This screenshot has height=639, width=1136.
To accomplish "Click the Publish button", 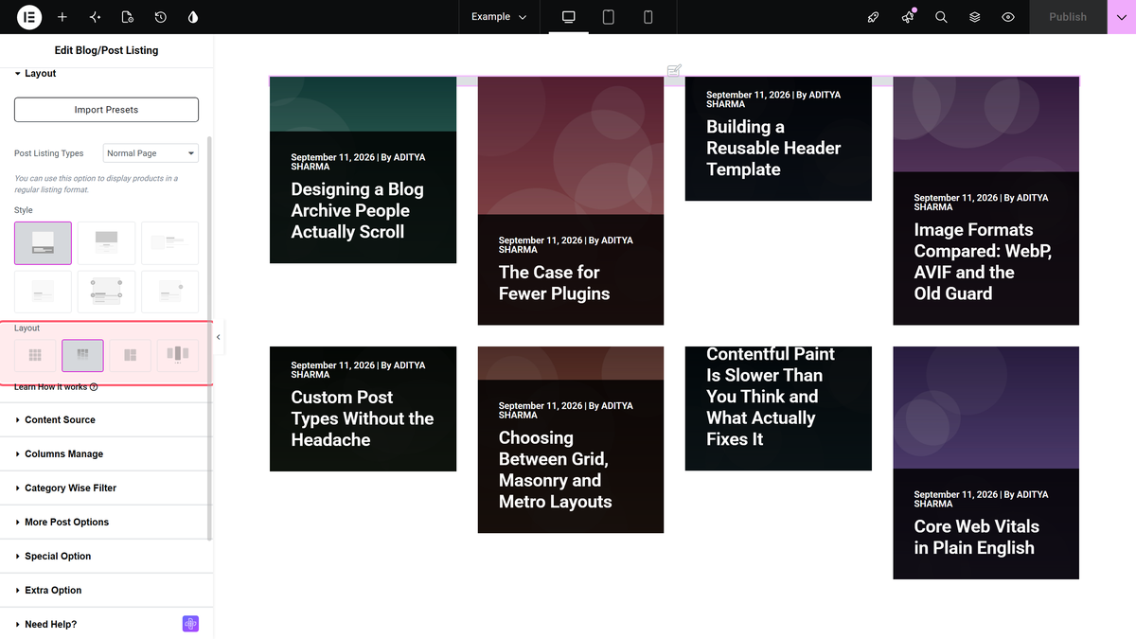I will 1068,17.
